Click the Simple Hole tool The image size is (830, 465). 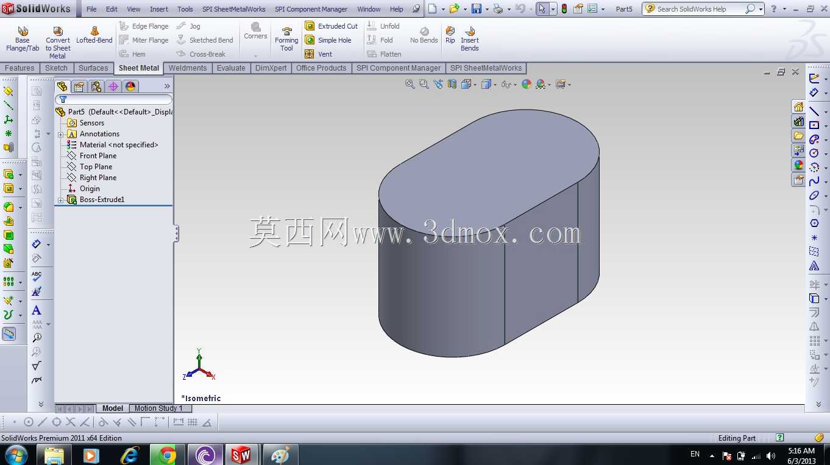click(x=328, y=40)
